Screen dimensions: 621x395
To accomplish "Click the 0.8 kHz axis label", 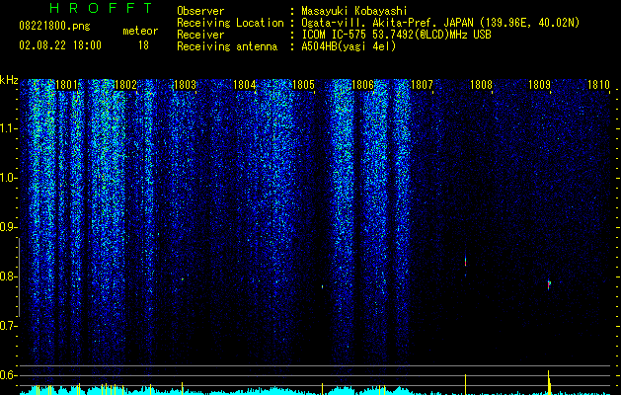I will (x=8, y=276).
